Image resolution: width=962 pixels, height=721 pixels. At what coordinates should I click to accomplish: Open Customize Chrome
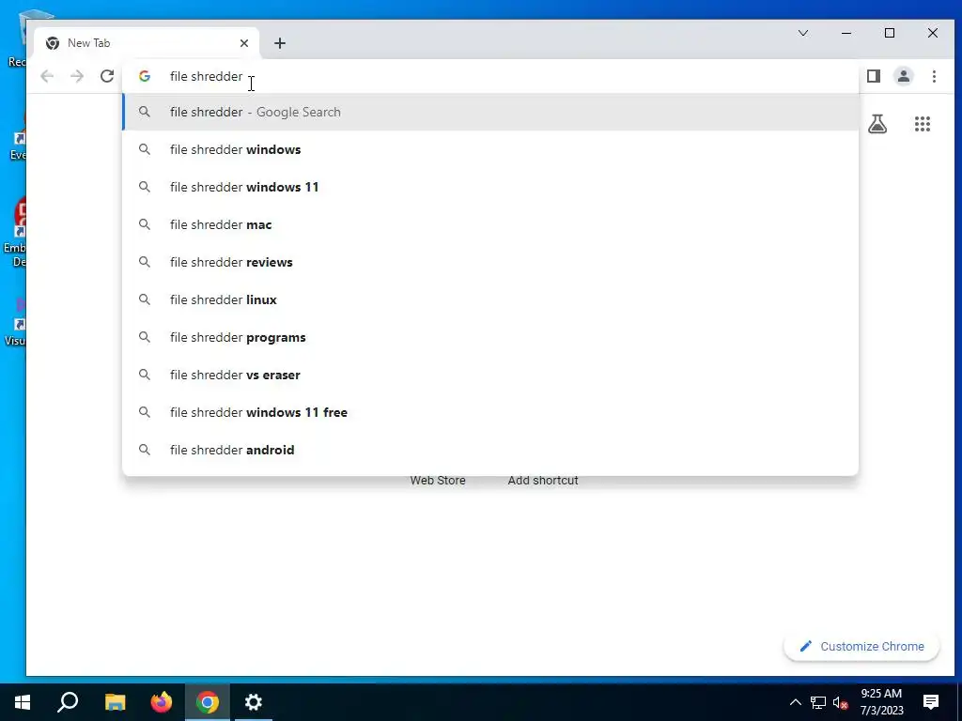click(x=861, y=646)
